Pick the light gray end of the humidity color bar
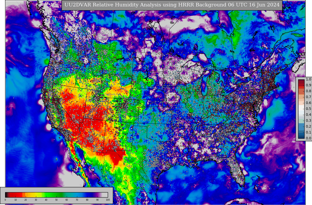The height and width of the screenshot is (205, 312). [105, 195]
